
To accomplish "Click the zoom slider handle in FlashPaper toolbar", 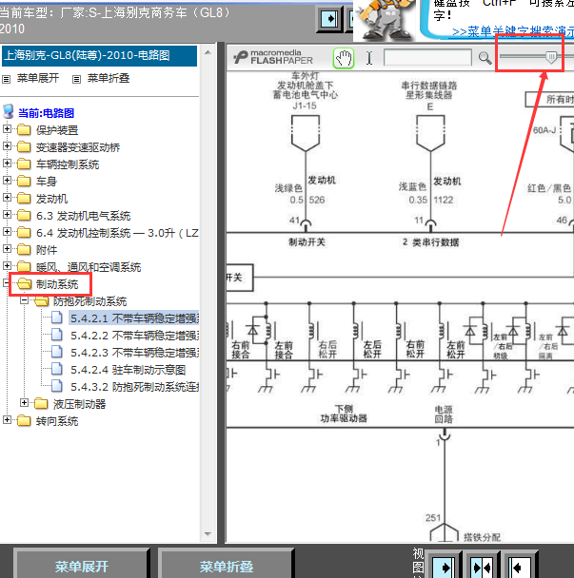I will 551,57.
